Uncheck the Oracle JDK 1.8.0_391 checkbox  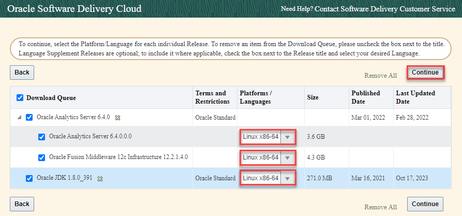coord(29,179)
